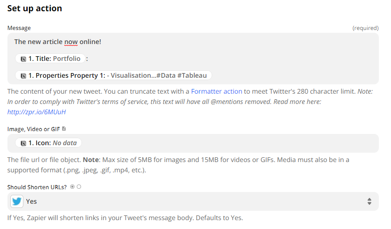Click the Notion icon in Icon pill
391x229 pixels.
[x=23, y=143]
